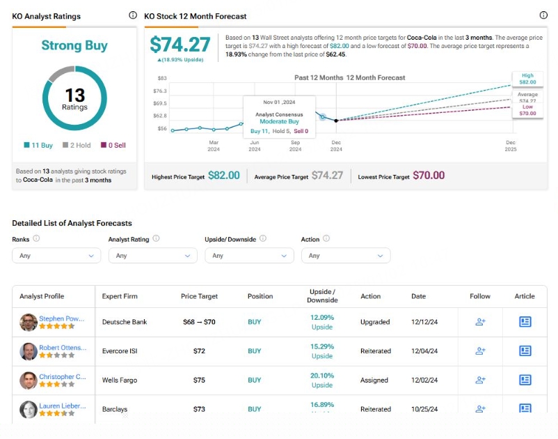This screenshot has height=439, width=558.
Task: Click Robert Ottens... profile photo
Action: pos(29,351)
